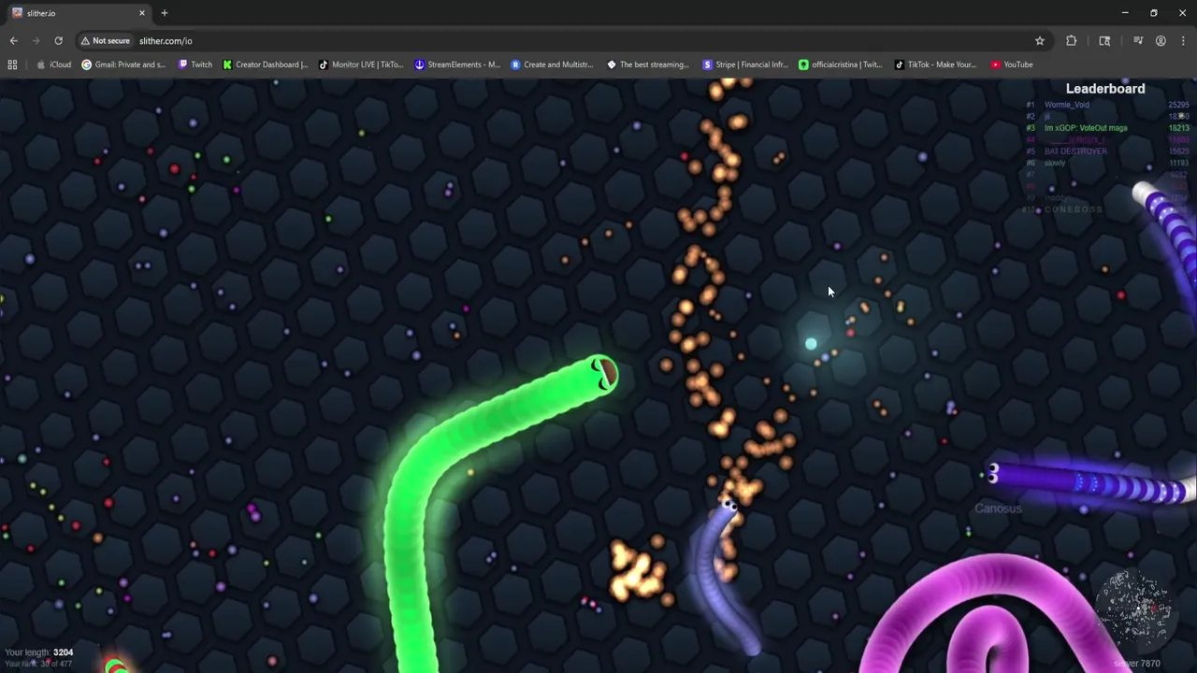Click the Not secure site info chip
The height and width of the screenshot is (673, 1197).
[105, 40]
